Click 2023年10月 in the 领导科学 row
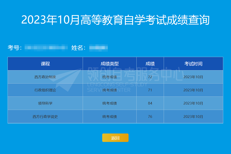231x154 pixels. (x=194, y=103)
